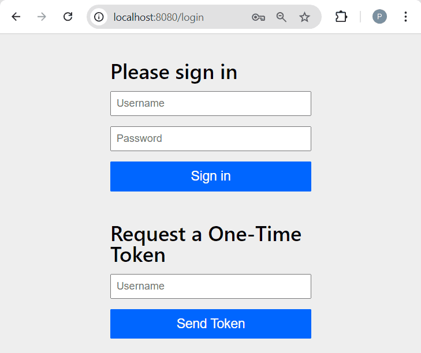Focus the sign-in Username field
The width and height of the screenshot is (421, 353).
click(x=211, y=103)
